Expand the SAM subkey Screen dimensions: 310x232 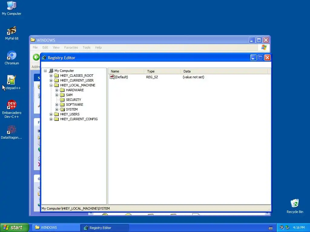click(57, 95)
